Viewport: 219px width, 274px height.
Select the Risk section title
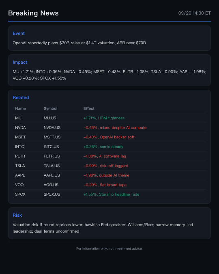point(17,215)
